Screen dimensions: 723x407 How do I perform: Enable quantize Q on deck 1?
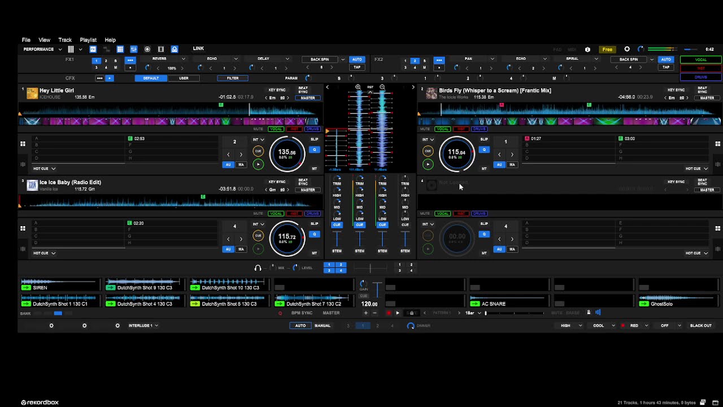pos(315,150)
